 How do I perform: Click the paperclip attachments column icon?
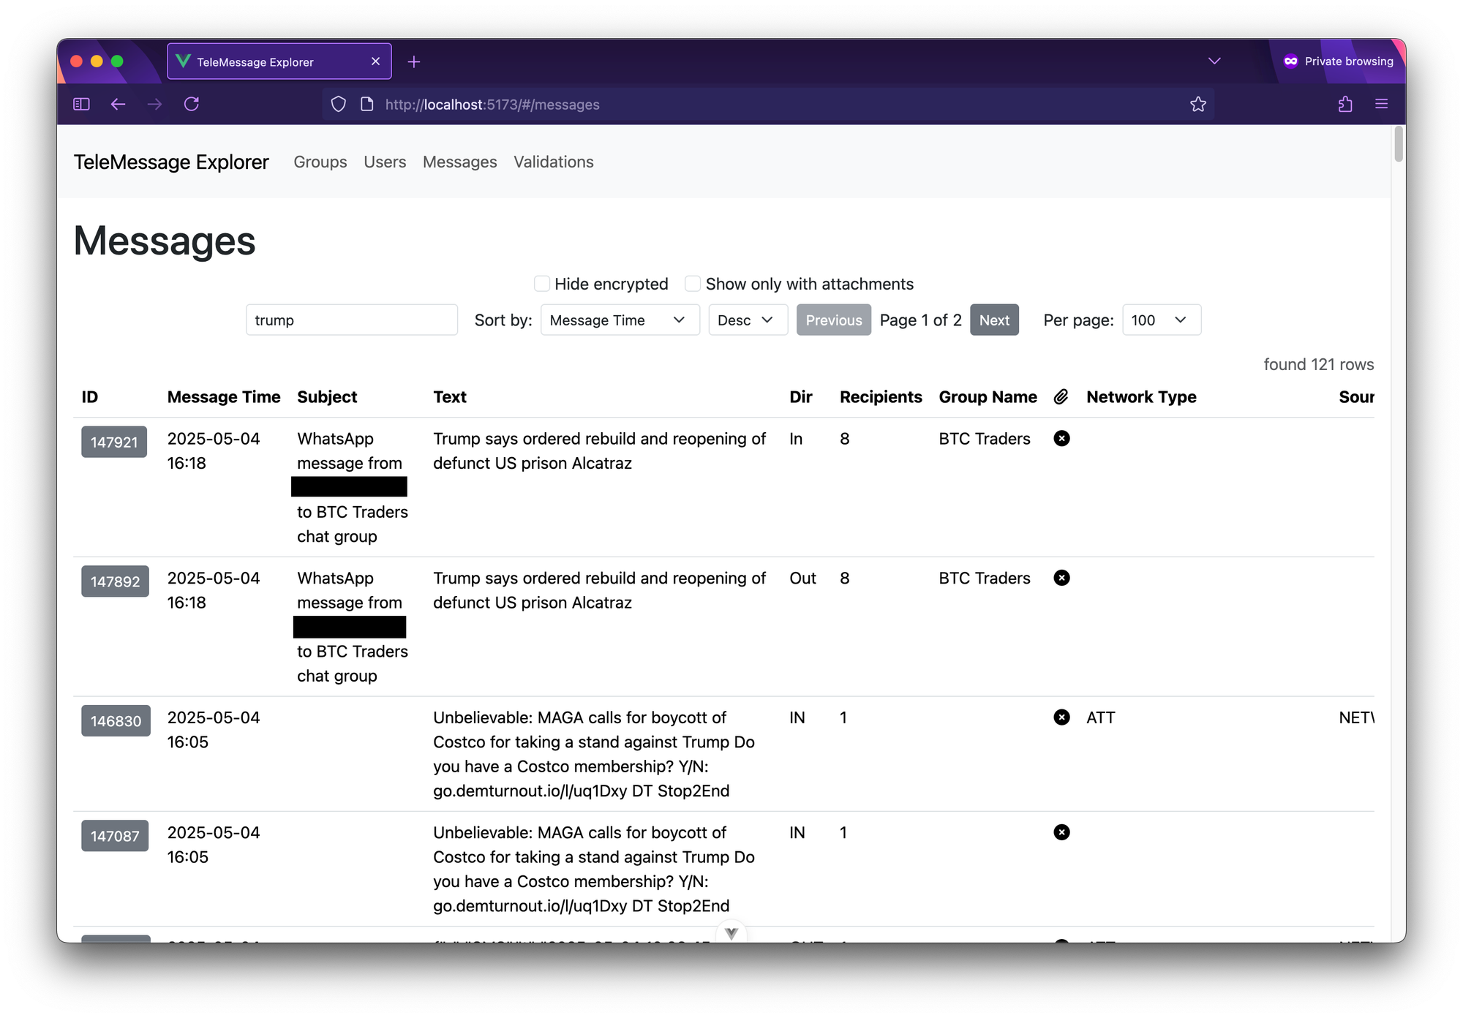pyautogui.click(x=1061, y=396)
